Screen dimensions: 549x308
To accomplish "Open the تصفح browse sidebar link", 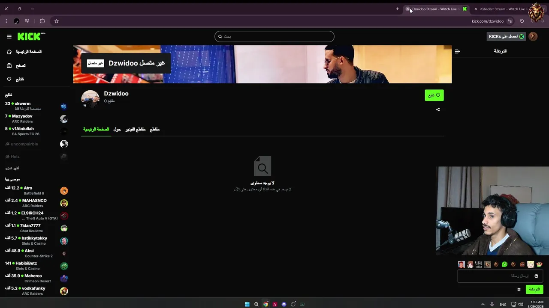I will (16, 65).
